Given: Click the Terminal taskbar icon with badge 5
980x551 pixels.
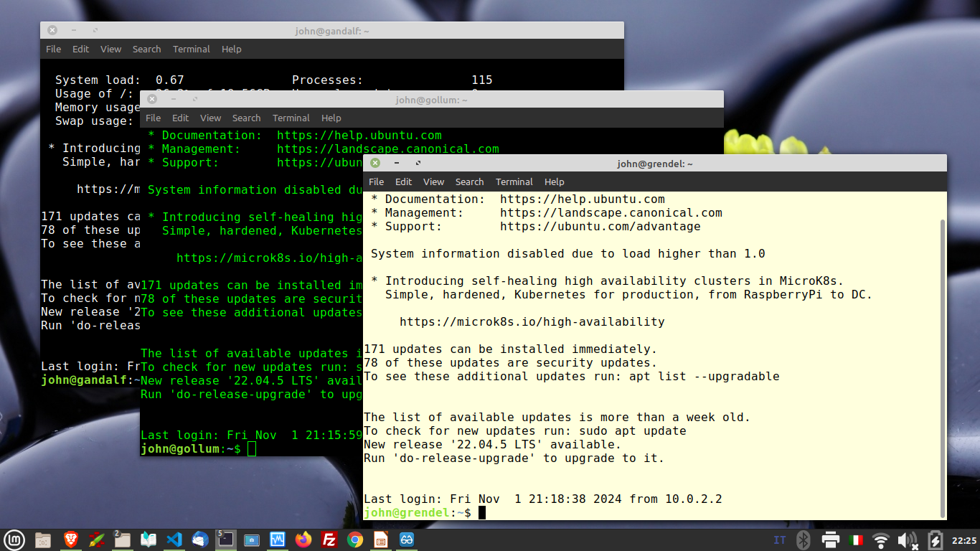Looking at the screenshot, I should (x=226, y=540).
